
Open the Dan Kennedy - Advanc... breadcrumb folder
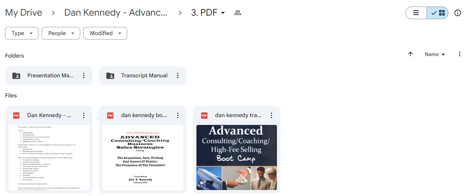[x=116, y=13]
